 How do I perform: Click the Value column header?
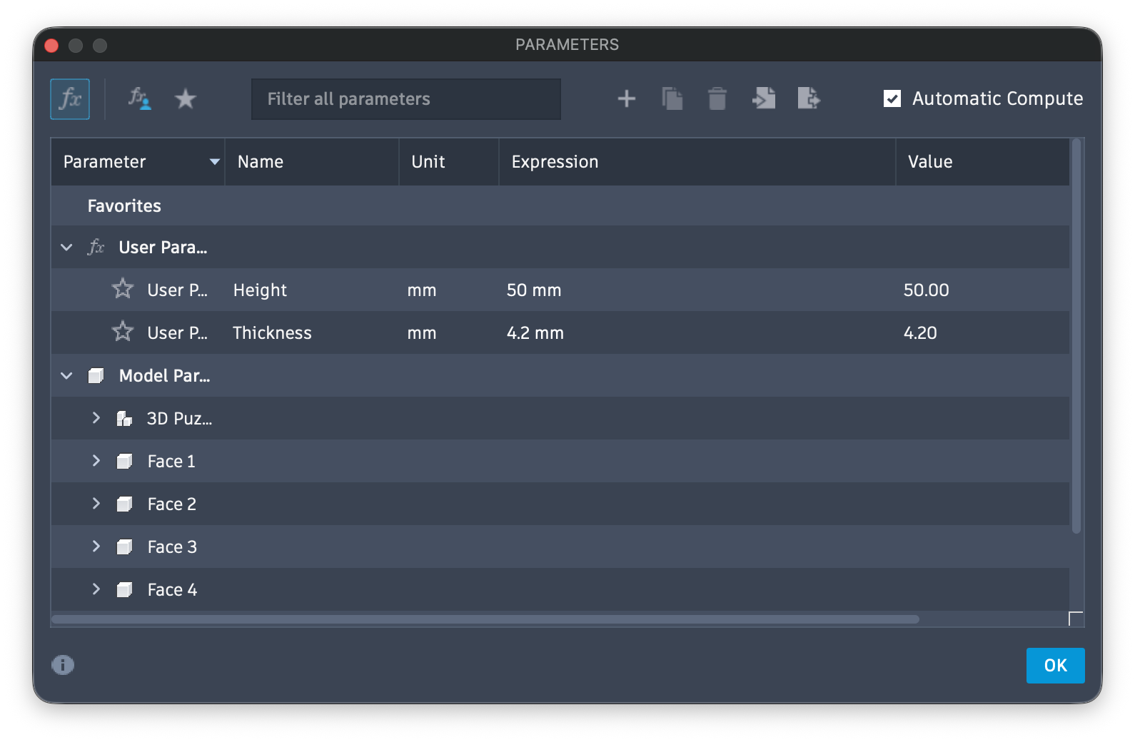point(982,162)
